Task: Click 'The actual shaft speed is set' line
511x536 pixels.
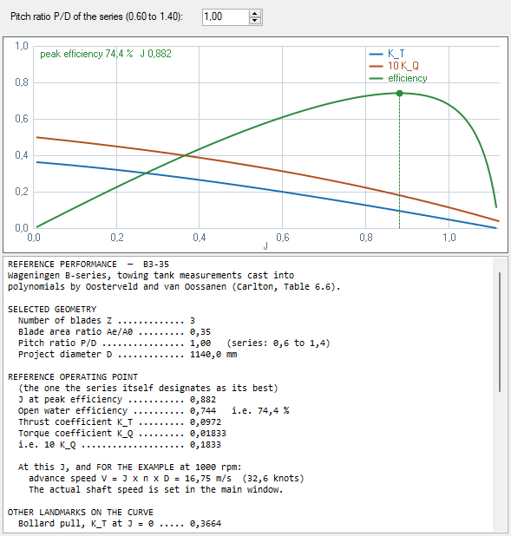Action: tap(156, 490)
